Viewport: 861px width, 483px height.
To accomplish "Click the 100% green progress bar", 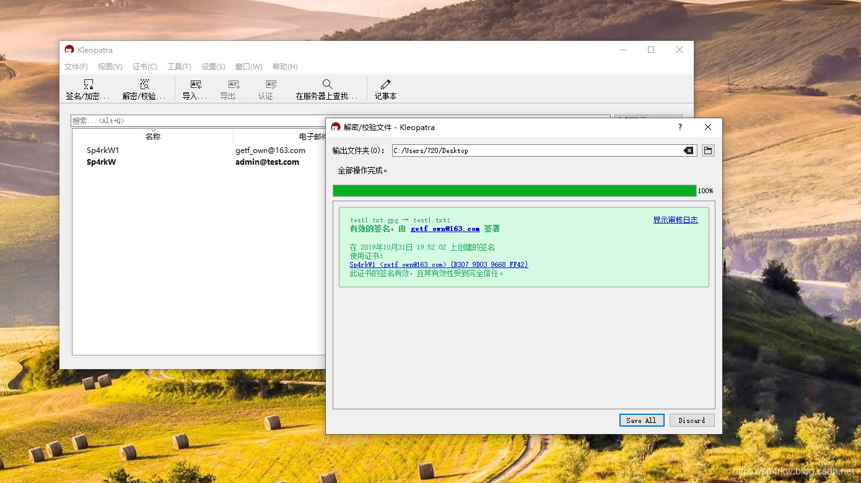I will (x=514, y=191).
